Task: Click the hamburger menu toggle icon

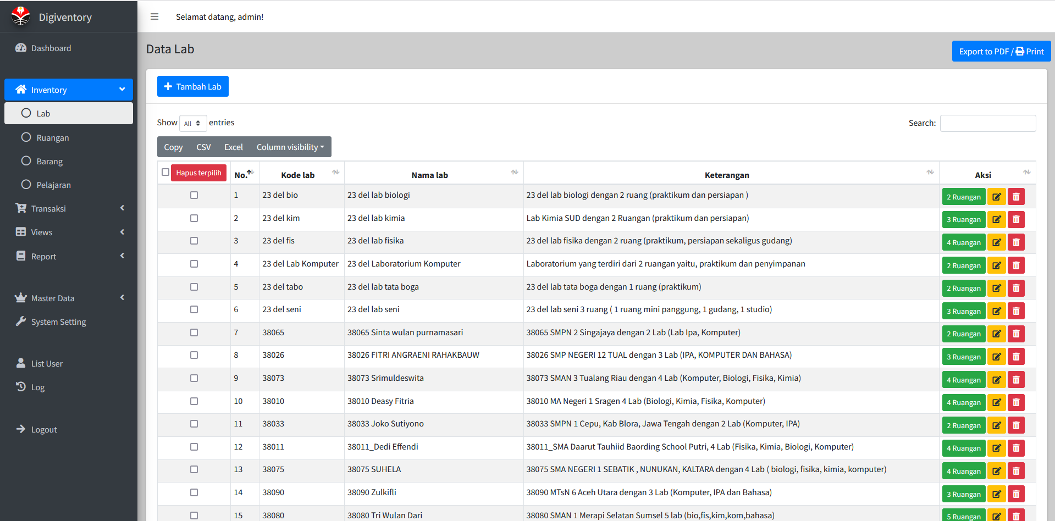Action: coord(154,16)
